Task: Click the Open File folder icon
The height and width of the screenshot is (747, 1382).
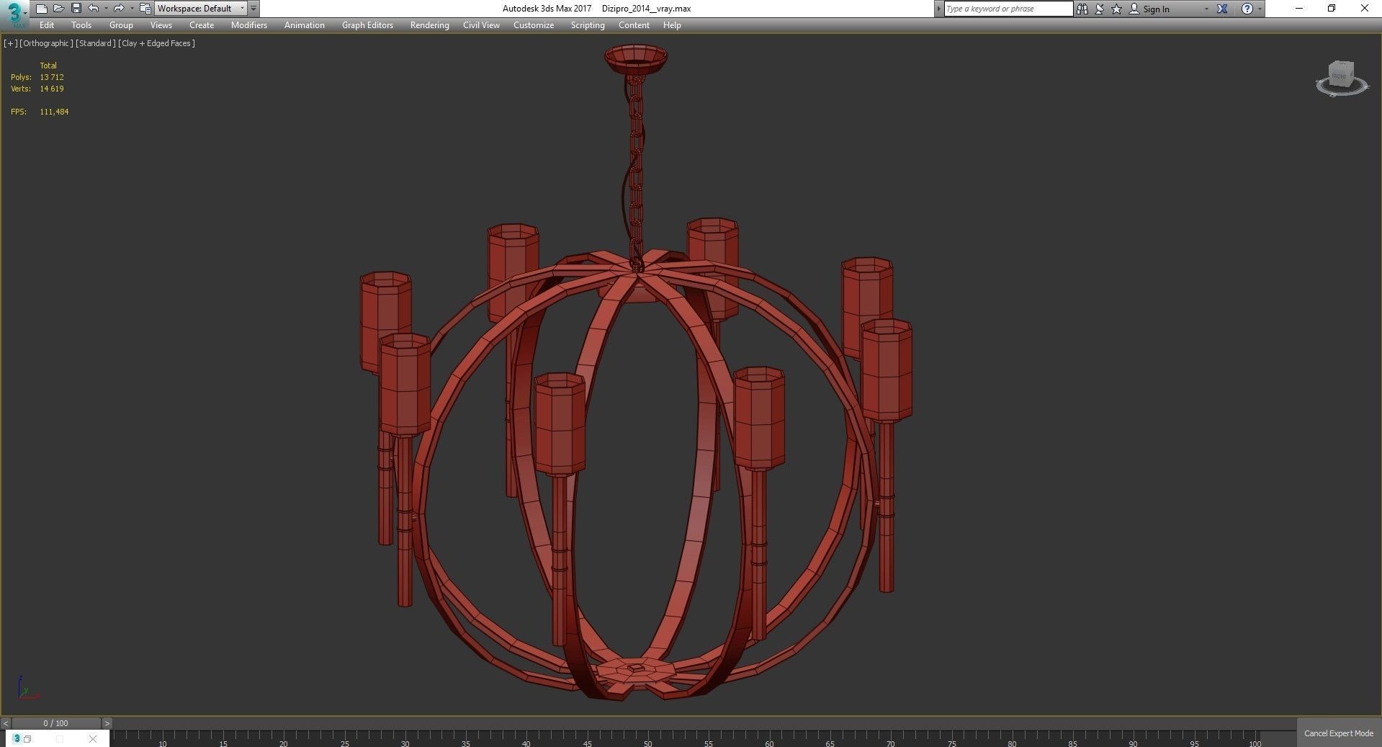Action: click(58, 9)
